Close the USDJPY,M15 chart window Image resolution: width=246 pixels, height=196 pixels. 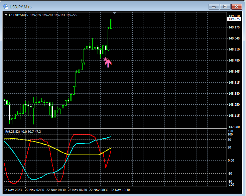[x=236, y=7]
